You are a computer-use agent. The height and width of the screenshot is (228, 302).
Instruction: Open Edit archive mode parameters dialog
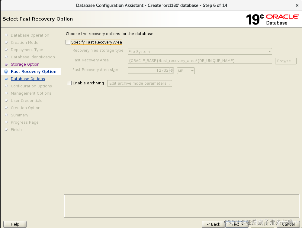140,83
